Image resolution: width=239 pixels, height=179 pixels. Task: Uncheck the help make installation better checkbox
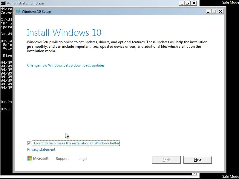[29, 143]
